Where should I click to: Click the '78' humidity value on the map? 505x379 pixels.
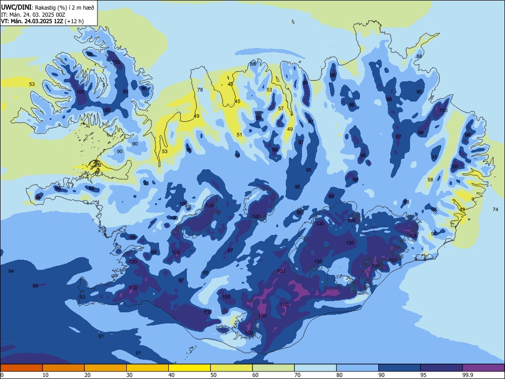pos(200,89)
